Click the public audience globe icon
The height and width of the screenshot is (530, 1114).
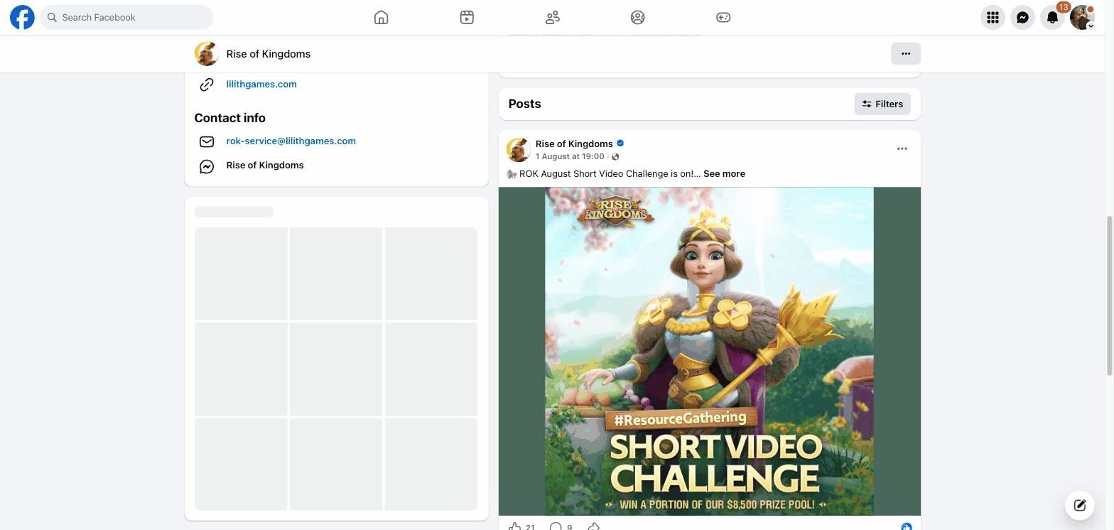point(615,156)
